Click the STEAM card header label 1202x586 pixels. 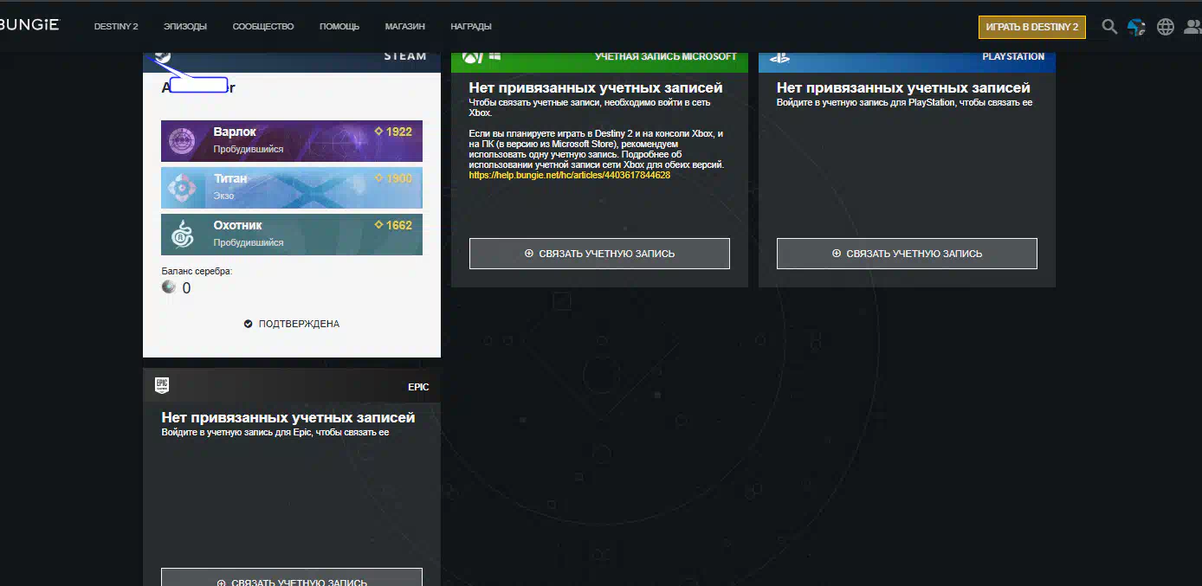[405, 56]
